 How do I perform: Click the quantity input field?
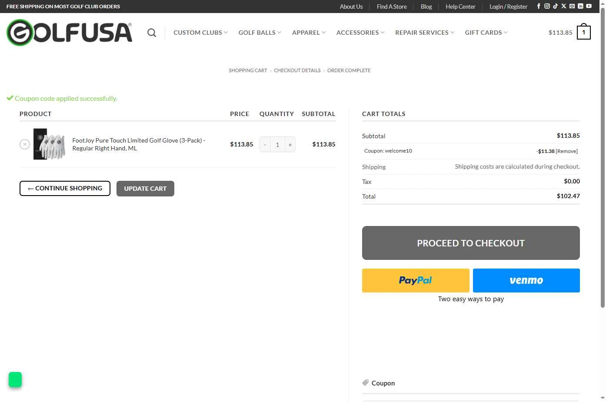(277, 145)
